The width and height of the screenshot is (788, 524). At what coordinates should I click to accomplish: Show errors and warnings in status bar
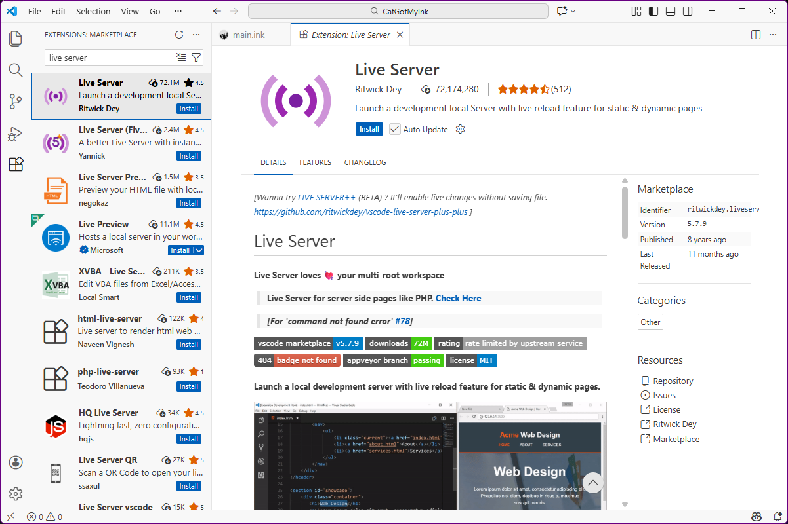click(x=45, y=517)
